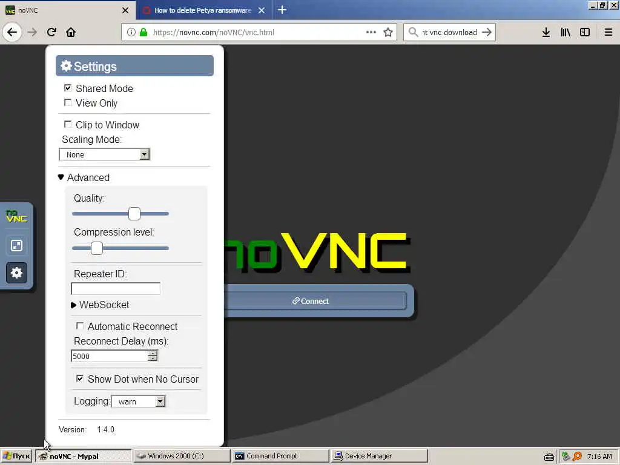The image size is (620, 465).
Task: Close the Petya ransomware tab
Action: click(262, 10)
